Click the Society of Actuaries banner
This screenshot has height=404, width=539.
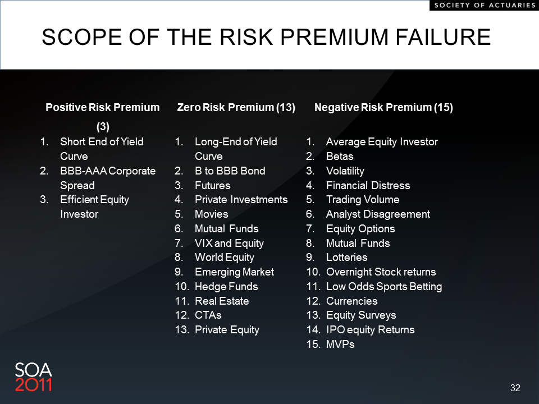pos(484,5)
